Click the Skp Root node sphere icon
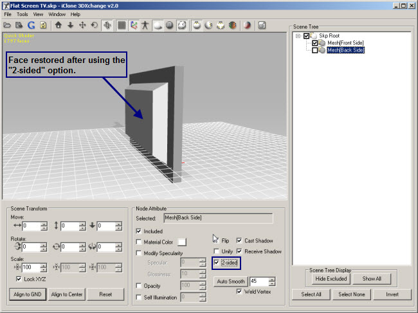Screen dimensions: 418x313 [x=314, y=35]
